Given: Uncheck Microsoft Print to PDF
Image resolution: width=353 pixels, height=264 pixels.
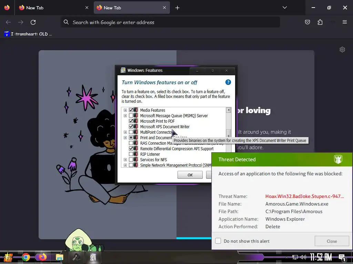Looking at the screenshot, I should tap(131, 121).
